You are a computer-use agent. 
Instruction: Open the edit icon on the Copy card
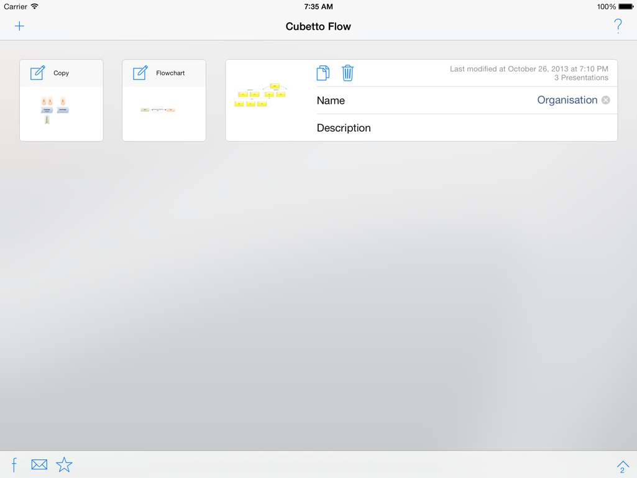(38, 73)
